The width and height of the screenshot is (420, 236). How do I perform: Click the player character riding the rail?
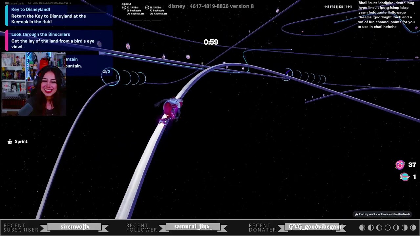171,109
